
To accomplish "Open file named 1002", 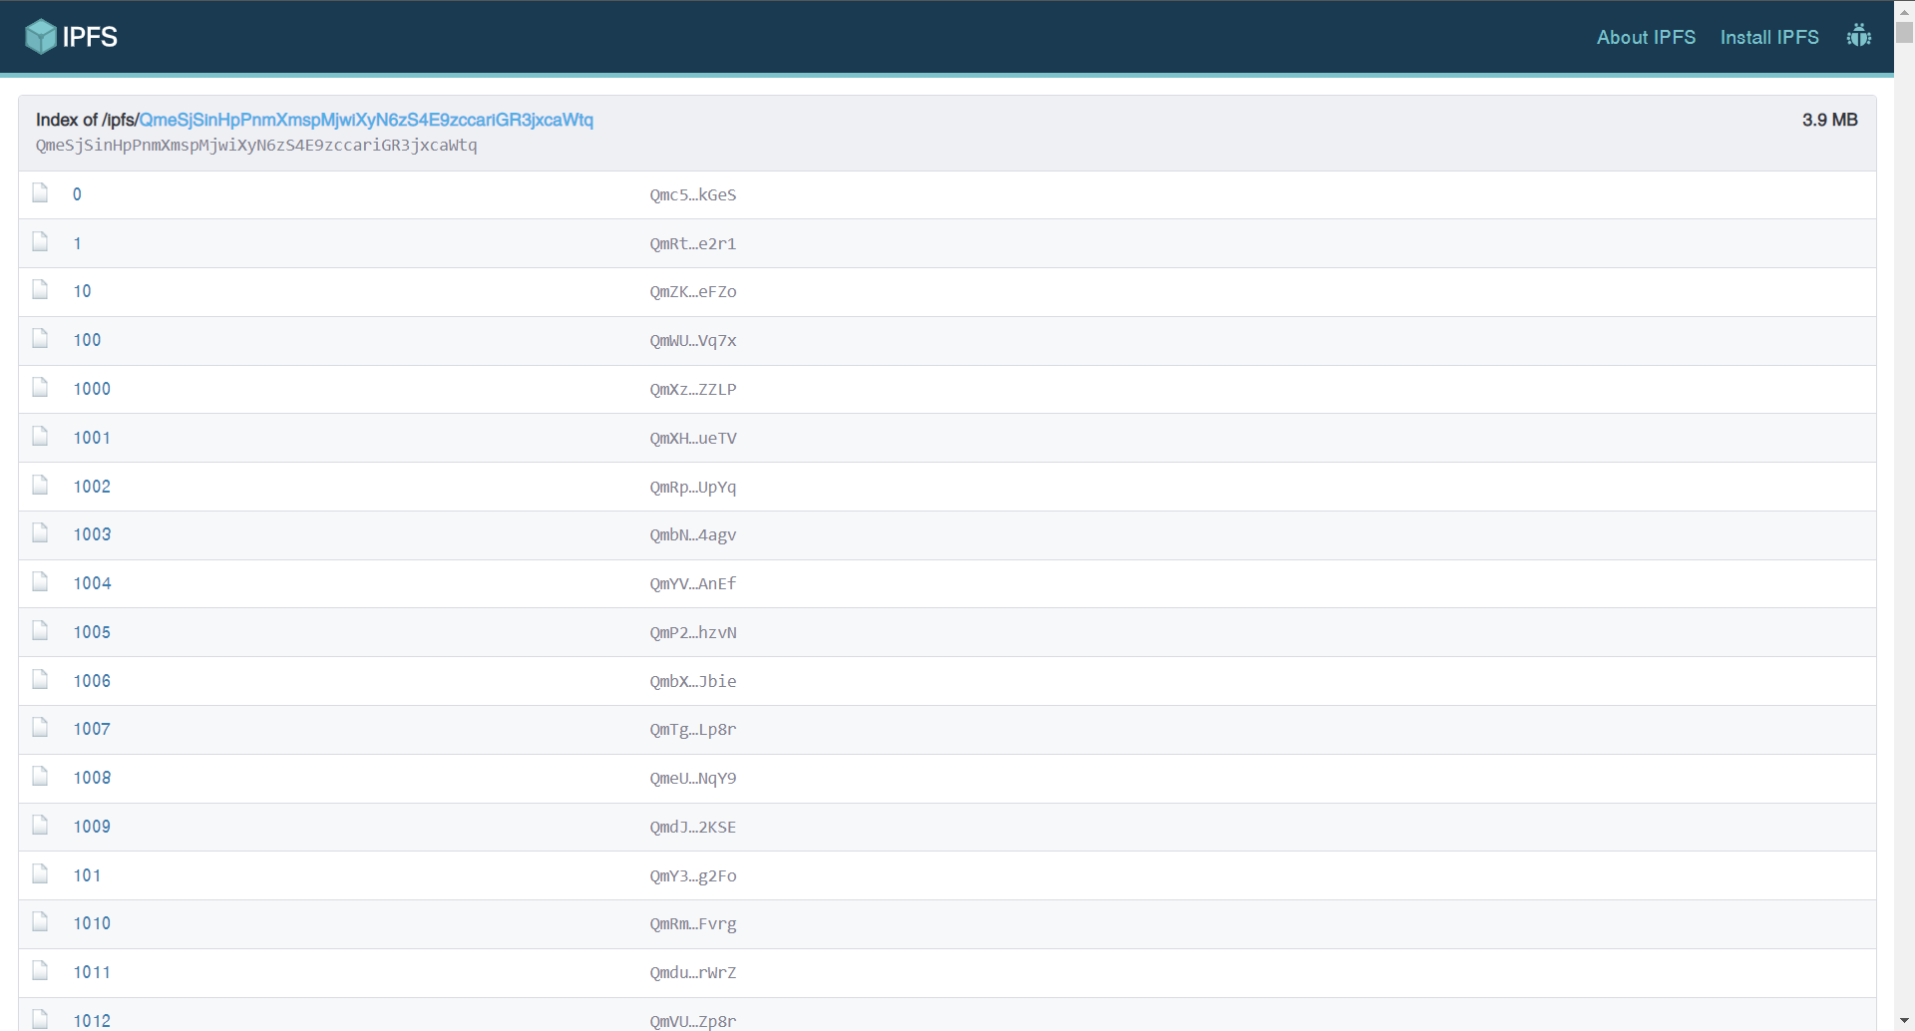I will point(92,487).
